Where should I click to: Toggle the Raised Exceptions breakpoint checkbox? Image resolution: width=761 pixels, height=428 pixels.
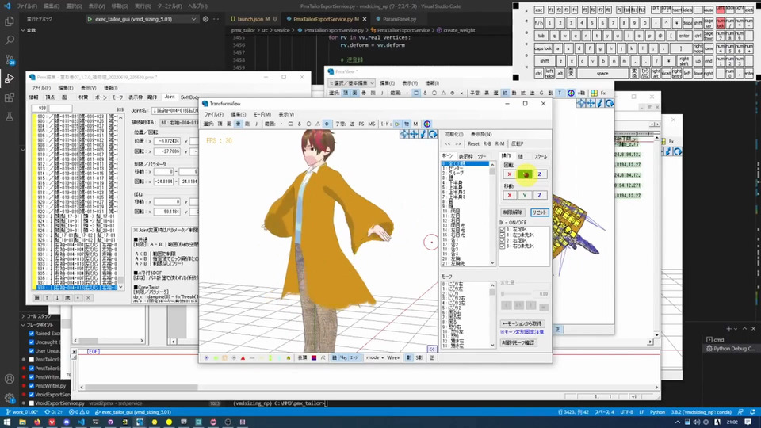[x=31, y=334]
